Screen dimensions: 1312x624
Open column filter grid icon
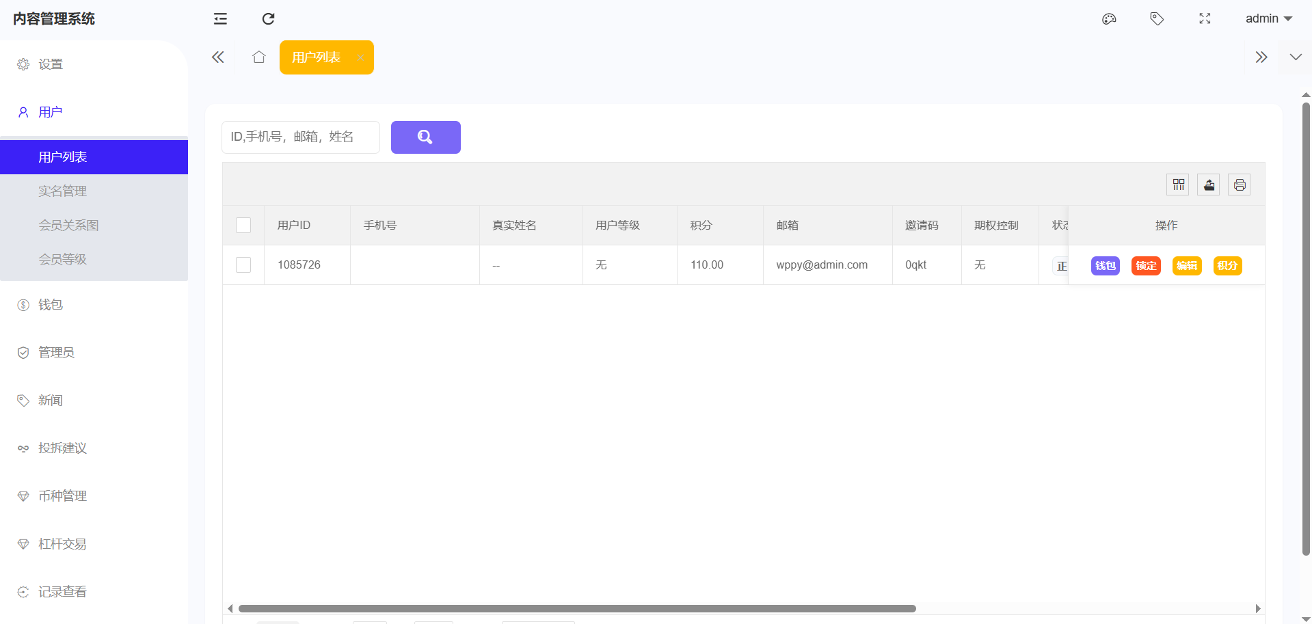pyautogui.click(x=1178, y=185)
